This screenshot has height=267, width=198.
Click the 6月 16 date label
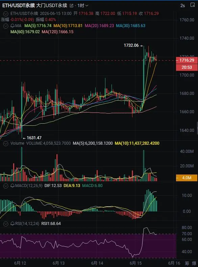(174, 263)
